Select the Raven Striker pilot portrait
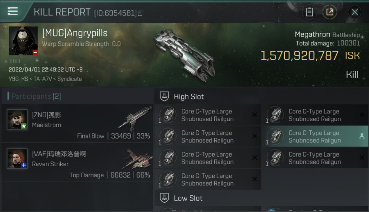Image resolution: width=369 pixels, height=212 pixels. 17,158
